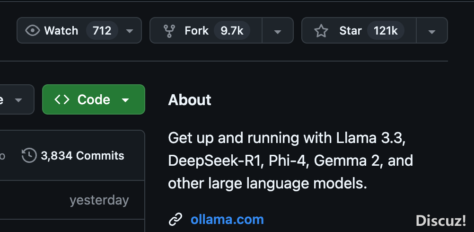Click the link chain icon beside ollama.com
The height and width of the screenshot is (232, 474).
point(176,219)
